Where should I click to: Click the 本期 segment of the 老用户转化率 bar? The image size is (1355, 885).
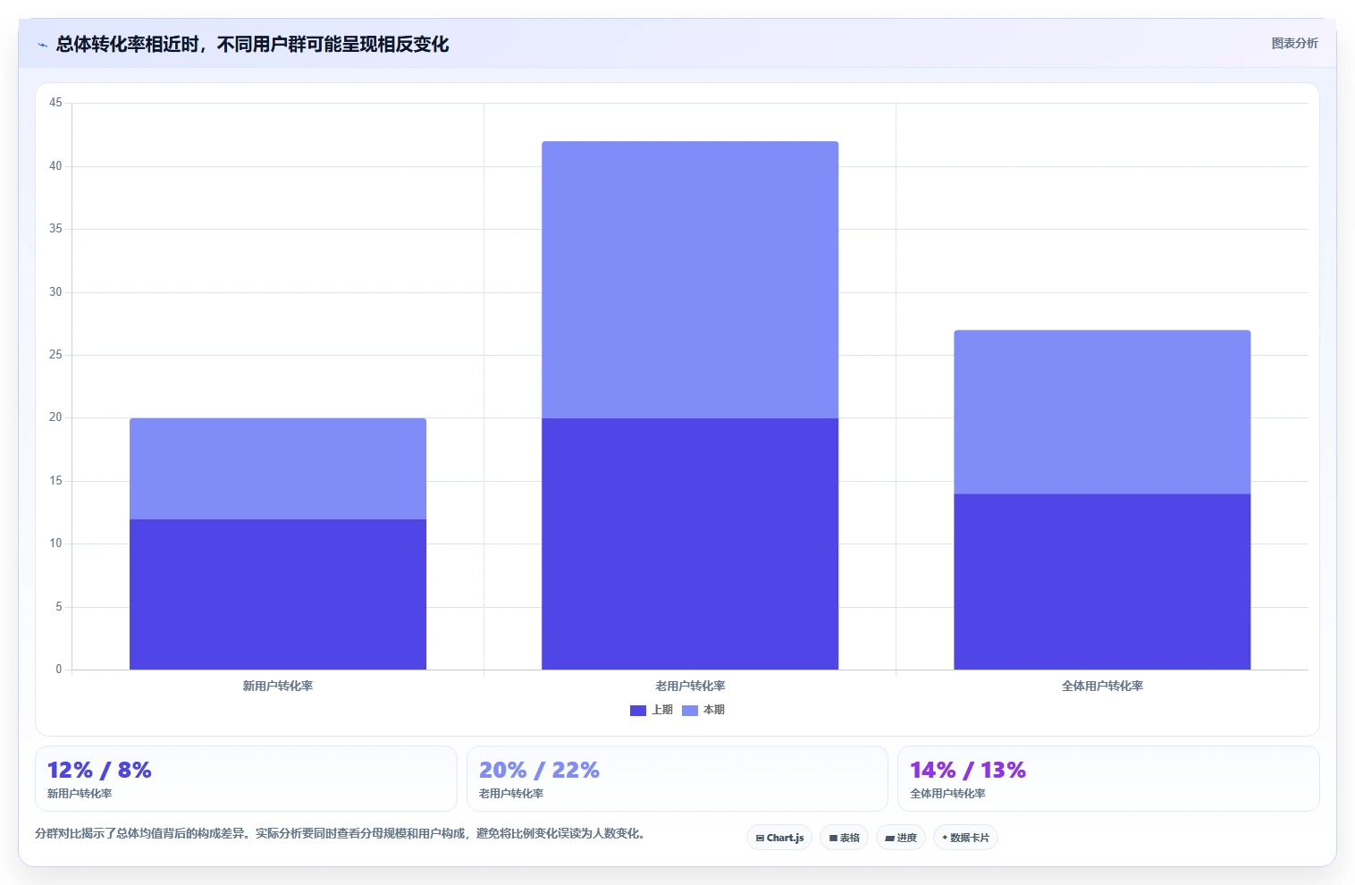[690, 280]
